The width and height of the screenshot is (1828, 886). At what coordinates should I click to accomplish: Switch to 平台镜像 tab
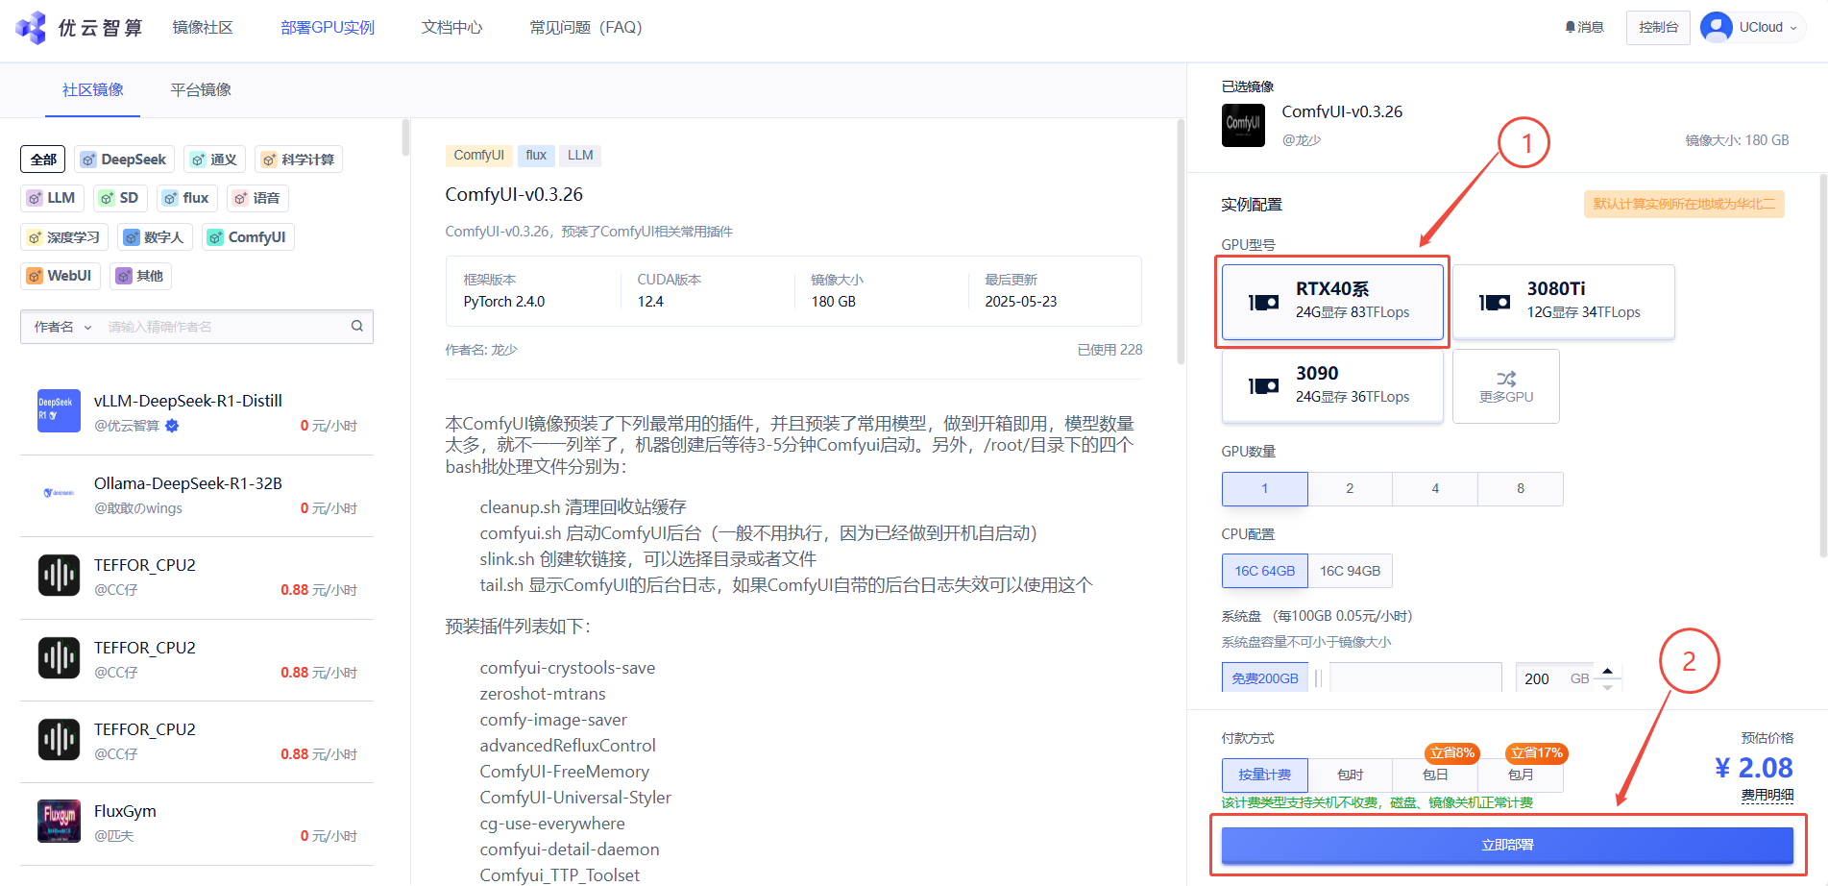[201, 89]
